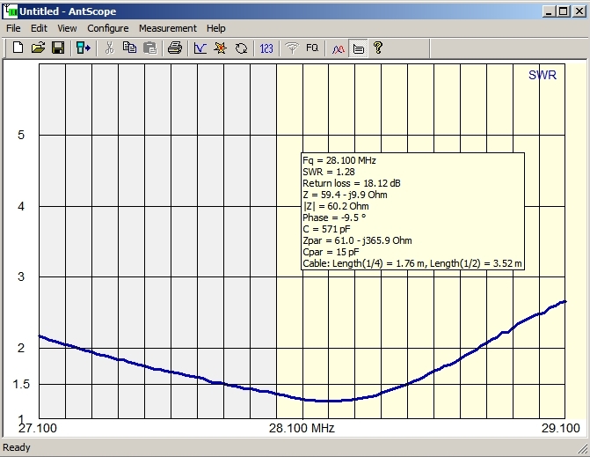Click the AntScope title bar app icon
The height and width of the screenshot is (457, 590).
coord(10,11)
